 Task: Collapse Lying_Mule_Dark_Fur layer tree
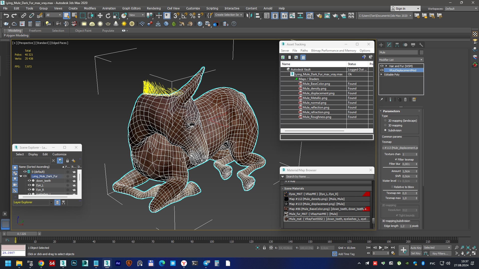tap(21, 176)
